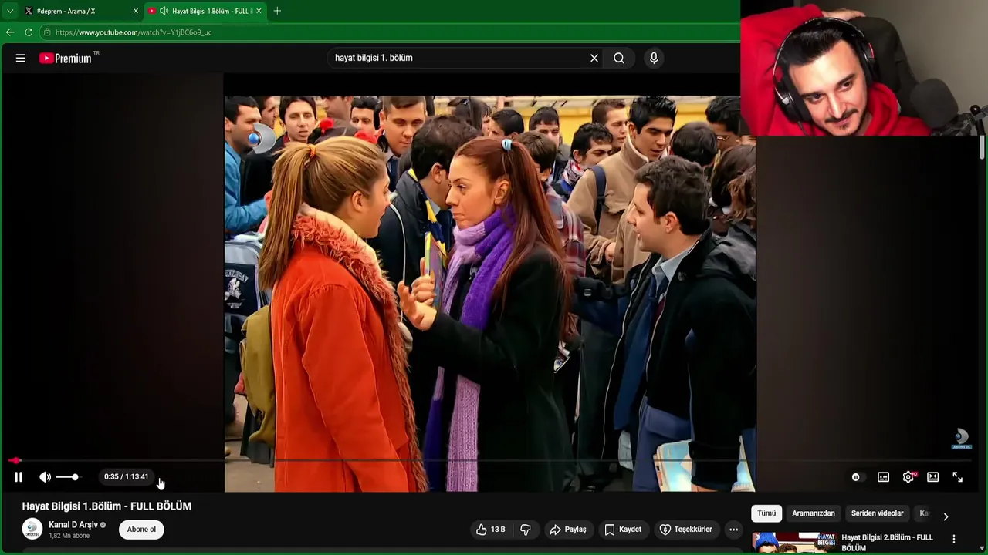This screenshot has width=988, height=555.
Task: Open options menu for Hayat Bilgisi 2.Bölüm
Action: [954, 540]
